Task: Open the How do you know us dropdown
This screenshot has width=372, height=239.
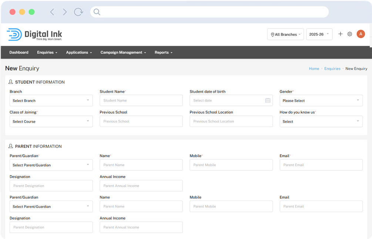Action: [x=321, y=122]
